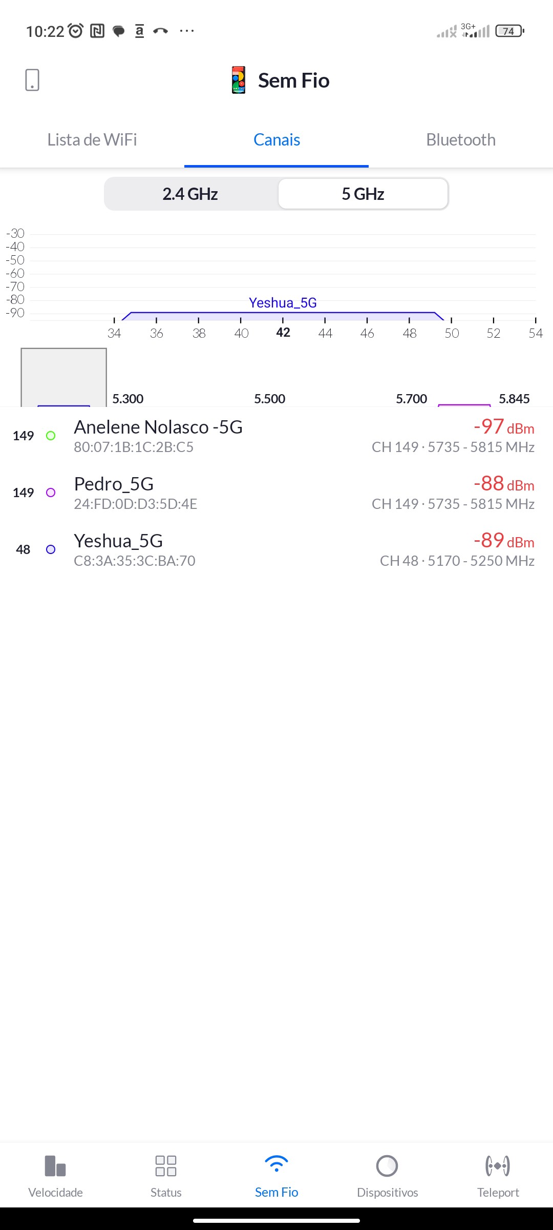Image resolution: width=553 pixels, height=1230 pixels.
Task: Tap the battery indicator in status bar
Action: pyautogui.click(x=509, y=31)
